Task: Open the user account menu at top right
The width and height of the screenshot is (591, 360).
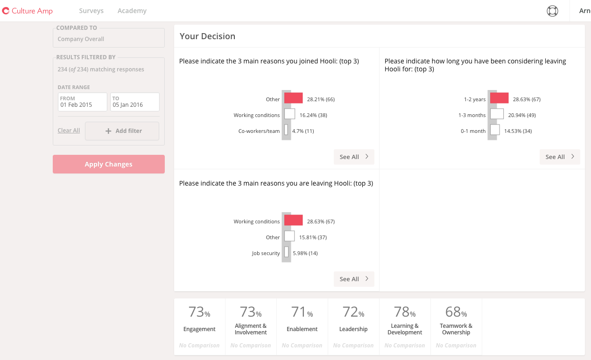Action: [584, 11]
